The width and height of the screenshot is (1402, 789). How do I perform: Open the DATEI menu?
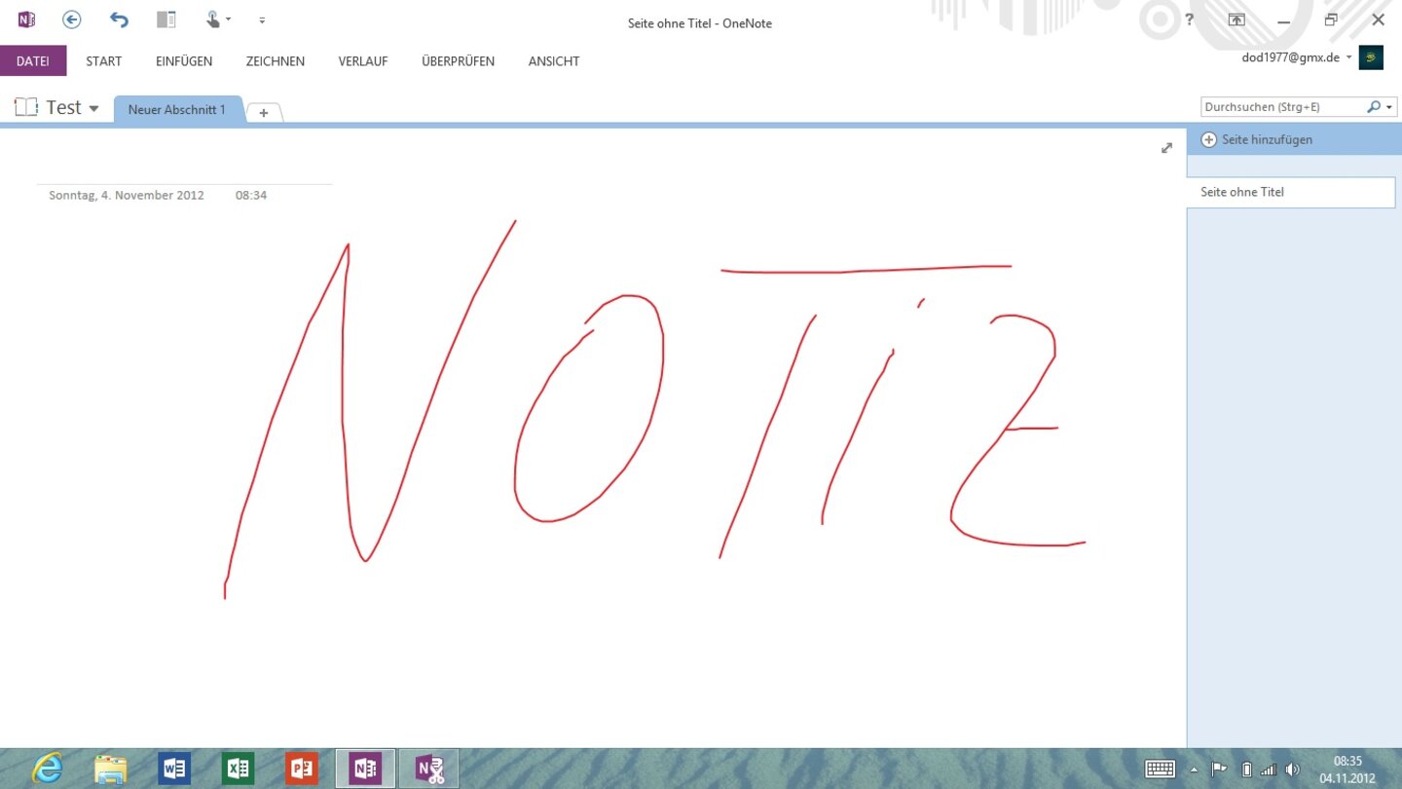click(x=33, y=60)
